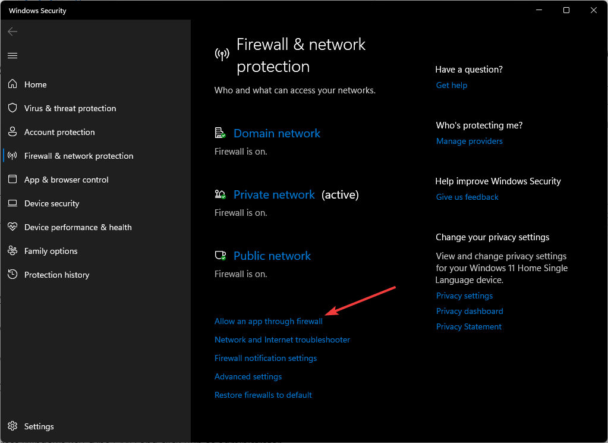This screenshot has width=608, height=443.
Task: Click the back arrow icon
Action: [12, 32]
